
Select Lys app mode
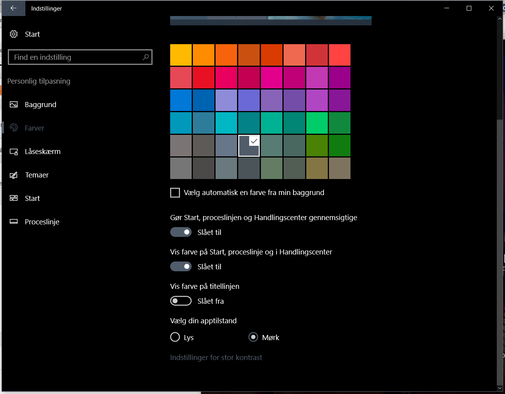pyautogui.click(x=175, y=337)
